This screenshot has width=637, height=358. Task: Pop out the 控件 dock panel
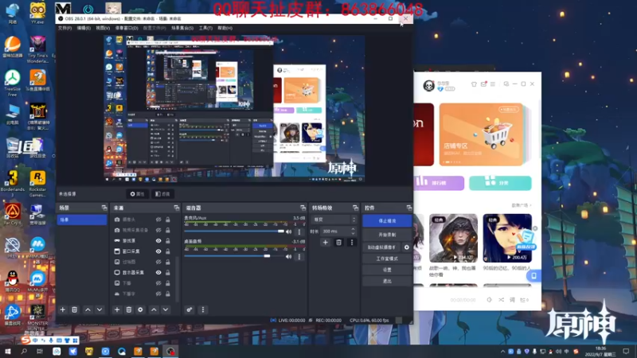click(408, 208)
